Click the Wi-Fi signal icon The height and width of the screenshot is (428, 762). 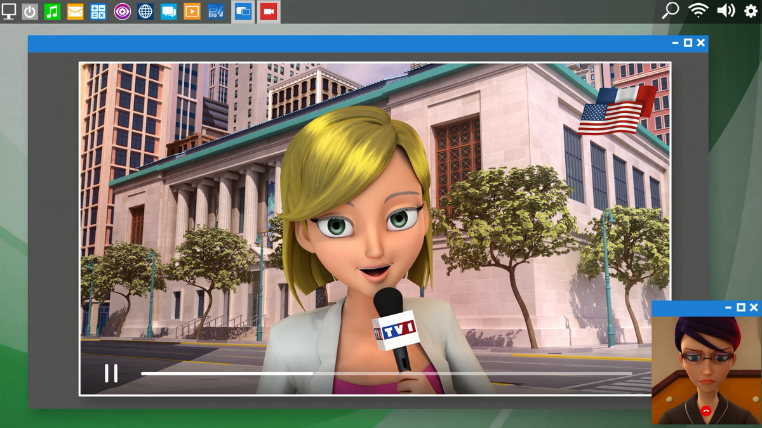[698, 10]
